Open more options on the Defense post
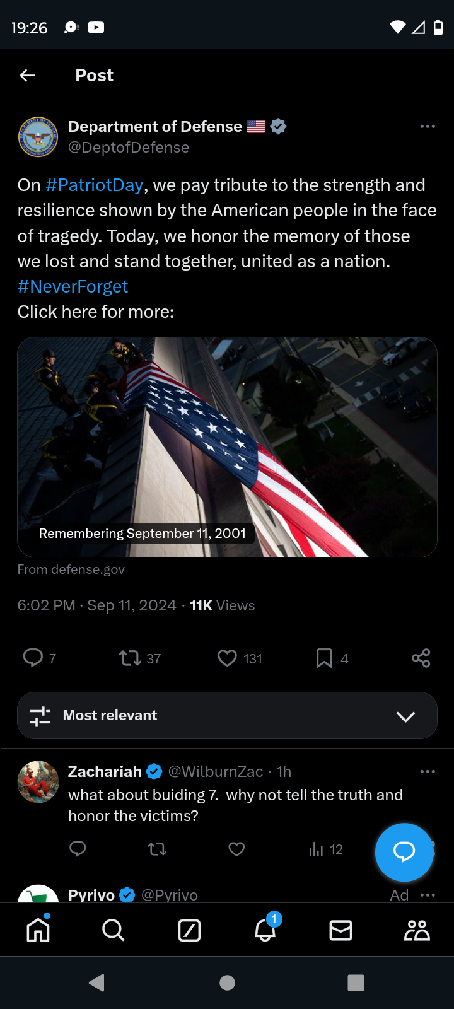This screenshot has height=1009, width=454. pyautogui.click(x=428, y=126)
